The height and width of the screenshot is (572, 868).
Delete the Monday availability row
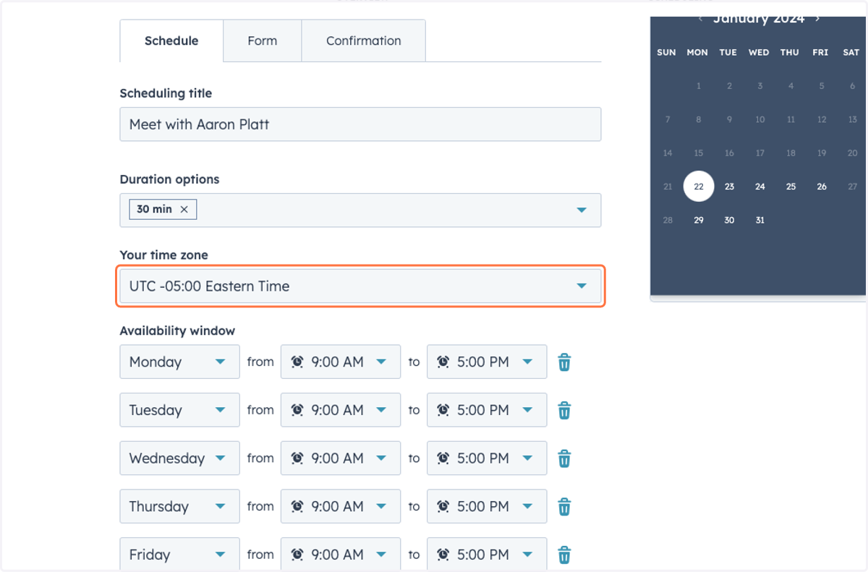[564, 362]
